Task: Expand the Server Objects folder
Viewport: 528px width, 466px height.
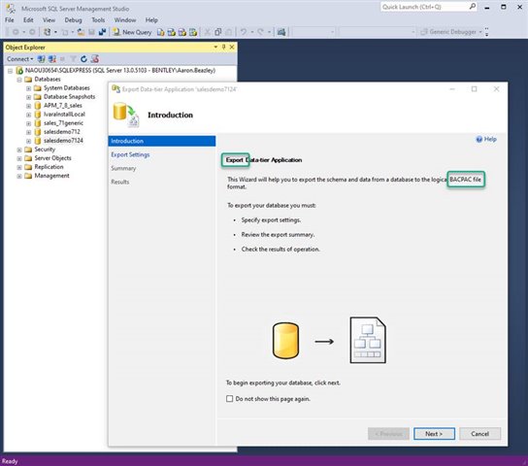Action: pos(19,158)
